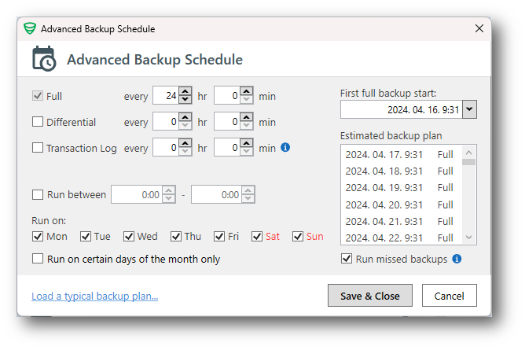Click the info icon beside Run missed backups
The height and width of the screenshot is (350, 525).
tap(457, 259)
